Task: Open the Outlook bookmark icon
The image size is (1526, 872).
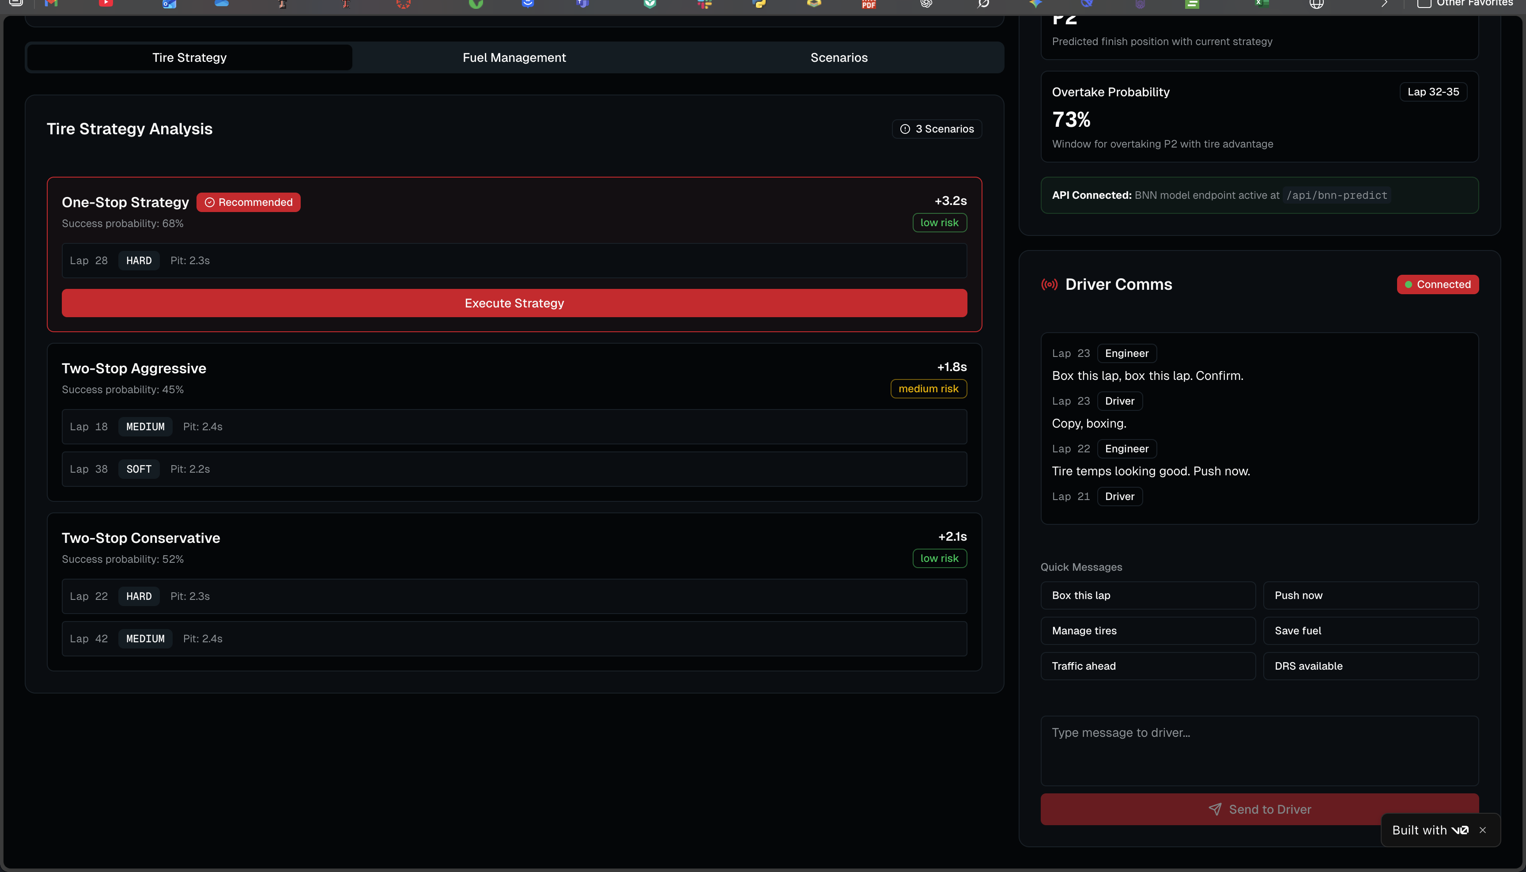Action: click(169, 4)
